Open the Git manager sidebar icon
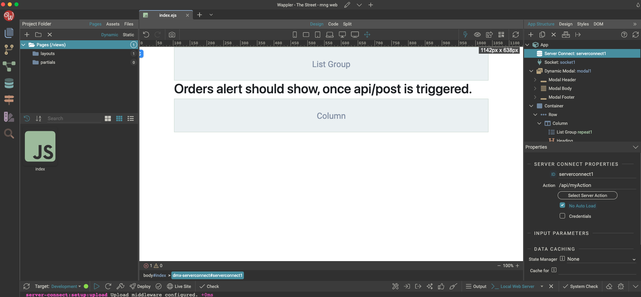641x297 pixels. click(x=9, y=50)
